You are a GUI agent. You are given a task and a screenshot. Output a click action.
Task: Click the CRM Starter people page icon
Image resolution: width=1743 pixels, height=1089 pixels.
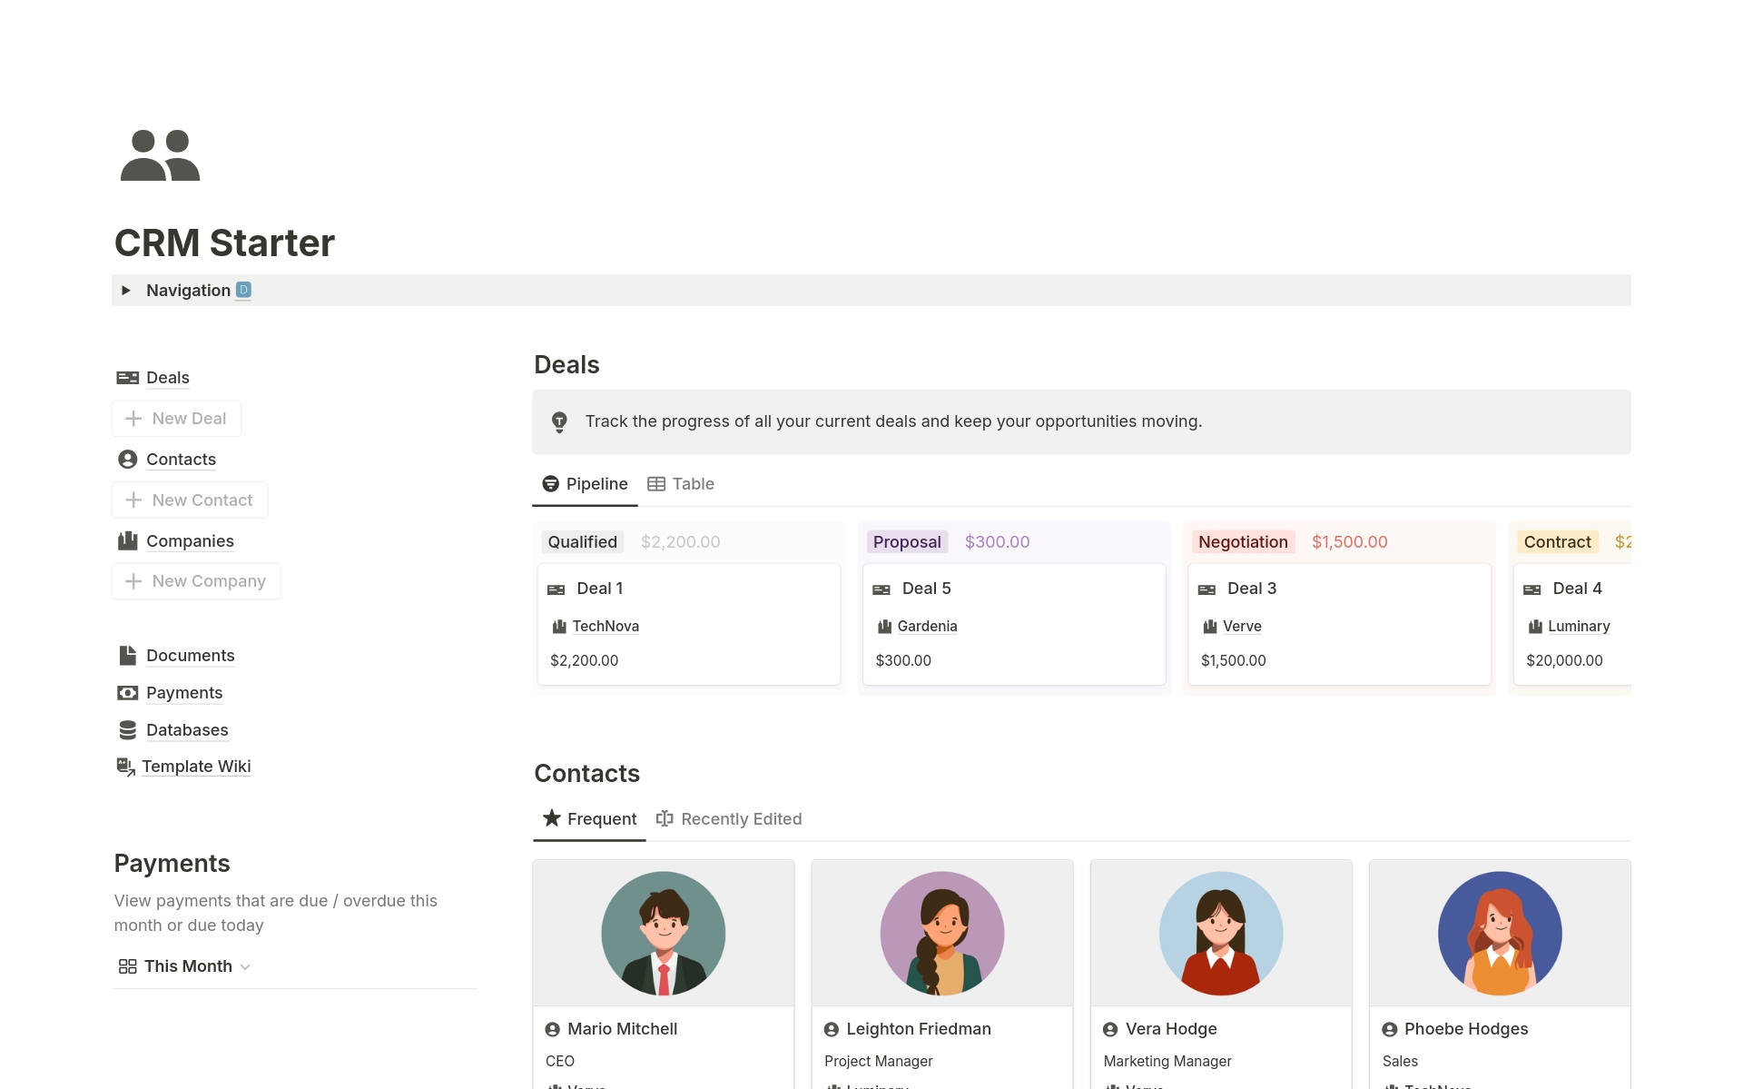(x=160, y=155)
